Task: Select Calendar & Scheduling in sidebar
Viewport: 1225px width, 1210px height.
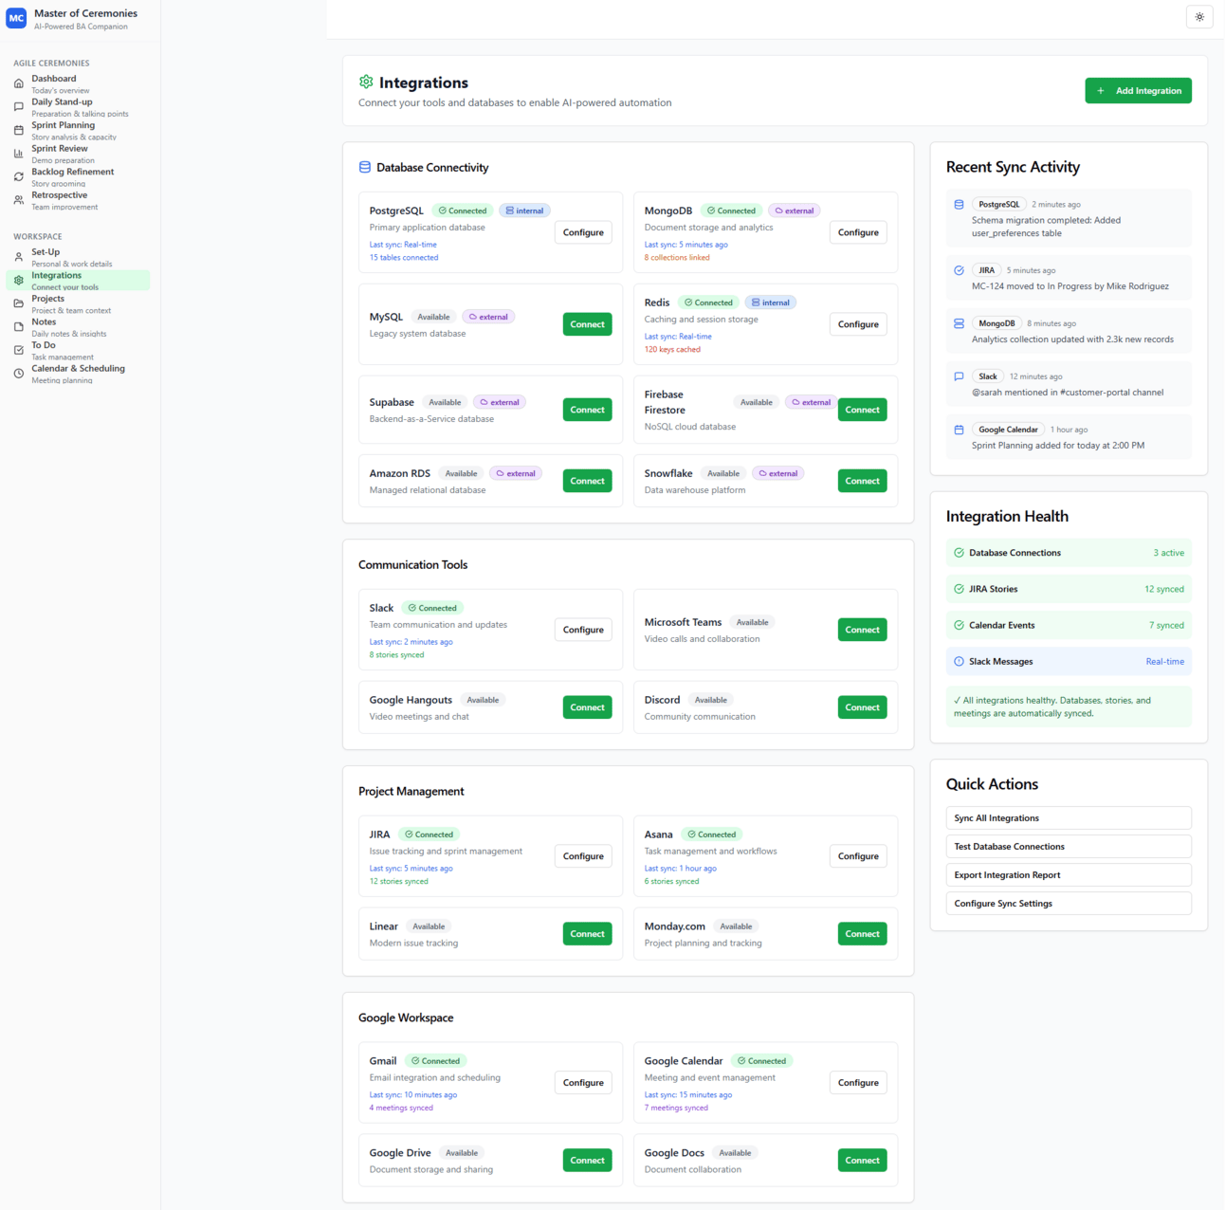Action: (x=78, y=374)
